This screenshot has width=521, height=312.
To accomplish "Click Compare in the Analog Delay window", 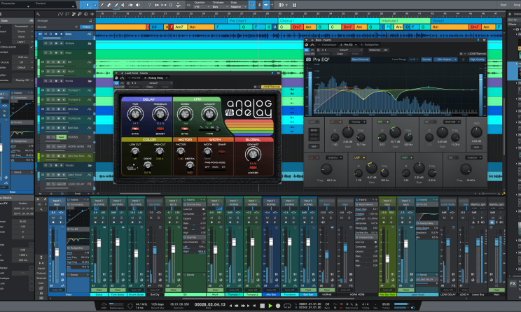I will 134,87.
